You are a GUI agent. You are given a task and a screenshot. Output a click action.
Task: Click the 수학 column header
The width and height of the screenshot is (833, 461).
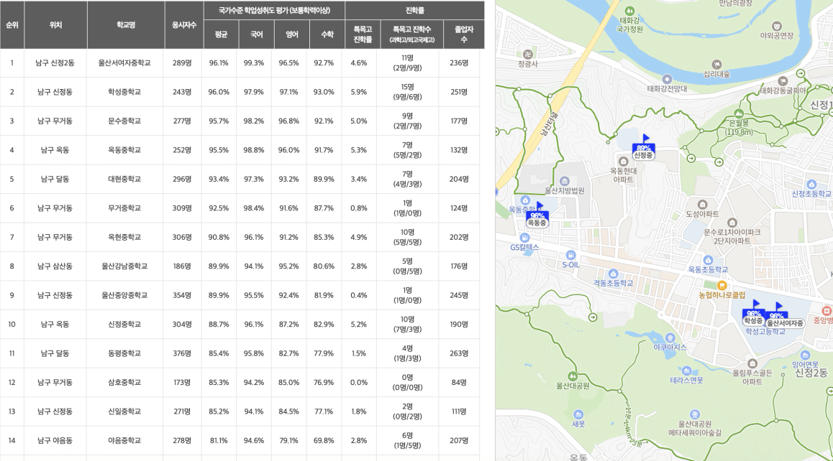[327, 34]
